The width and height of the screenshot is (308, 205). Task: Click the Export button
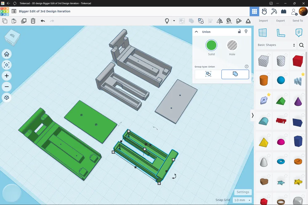(281, 21)
